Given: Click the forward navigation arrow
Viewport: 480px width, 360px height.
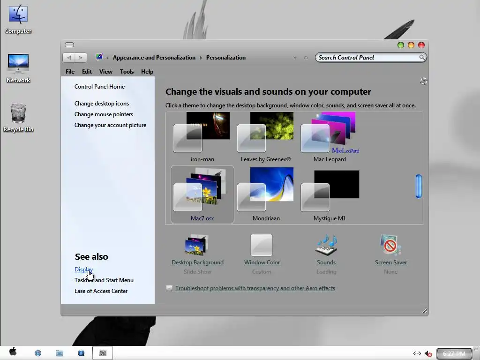Looking at the screenshot, I should coord(81,58).
